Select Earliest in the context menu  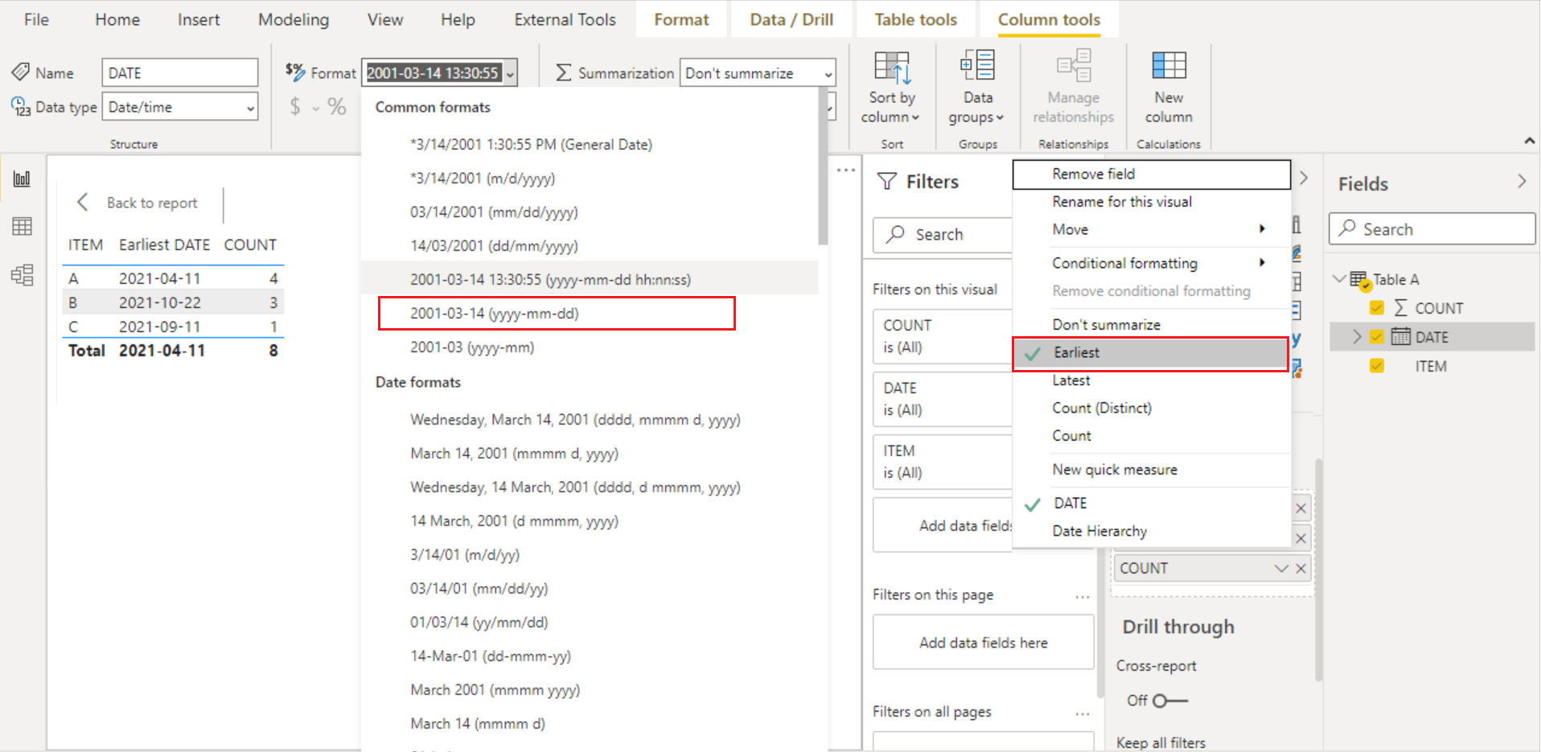click(x=1150, y=353)
